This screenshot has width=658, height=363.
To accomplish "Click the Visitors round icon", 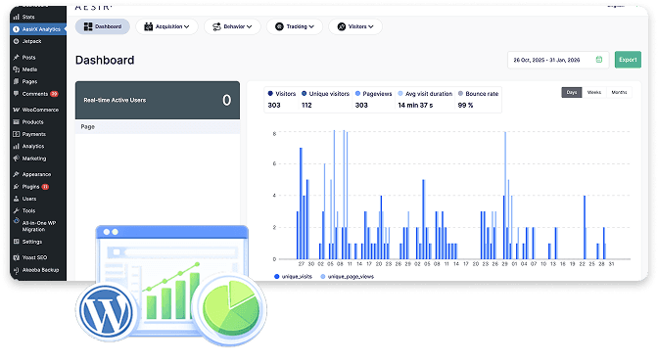I will 342,26.
